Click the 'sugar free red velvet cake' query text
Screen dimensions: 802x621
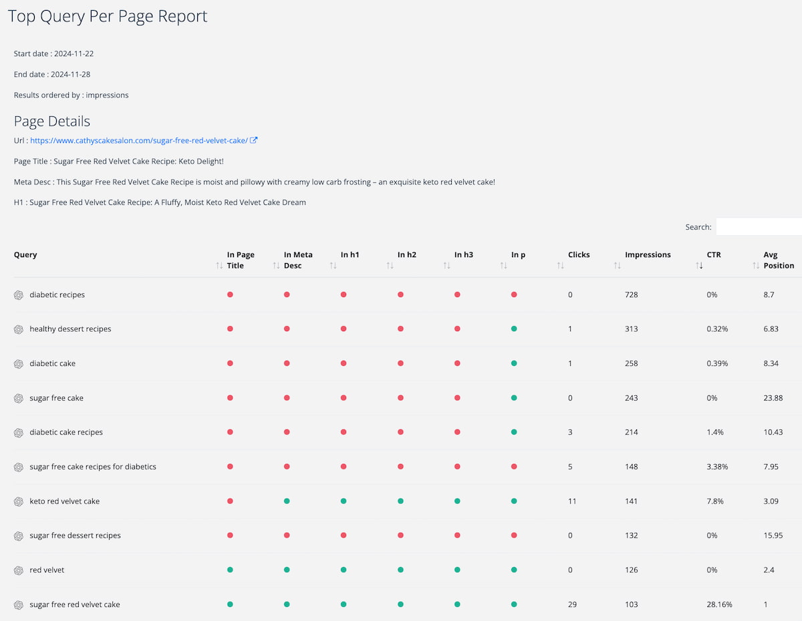click(75, 605)
